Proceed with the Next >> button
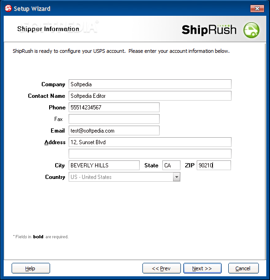 pos(202,268)
